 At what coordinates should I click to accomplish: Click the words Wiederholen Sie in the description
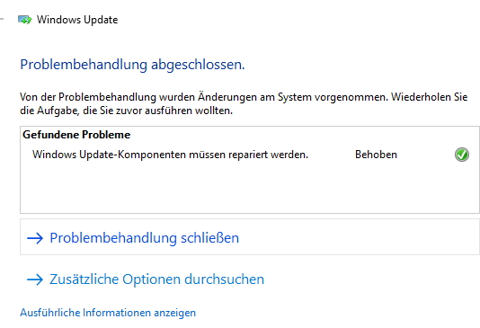click(429, 97)
